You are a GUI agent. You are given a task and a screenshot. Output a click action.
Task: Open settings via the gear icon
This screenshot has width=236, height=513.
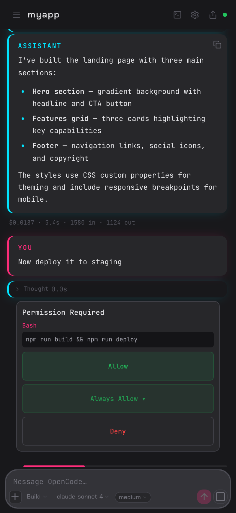[195, 15]
